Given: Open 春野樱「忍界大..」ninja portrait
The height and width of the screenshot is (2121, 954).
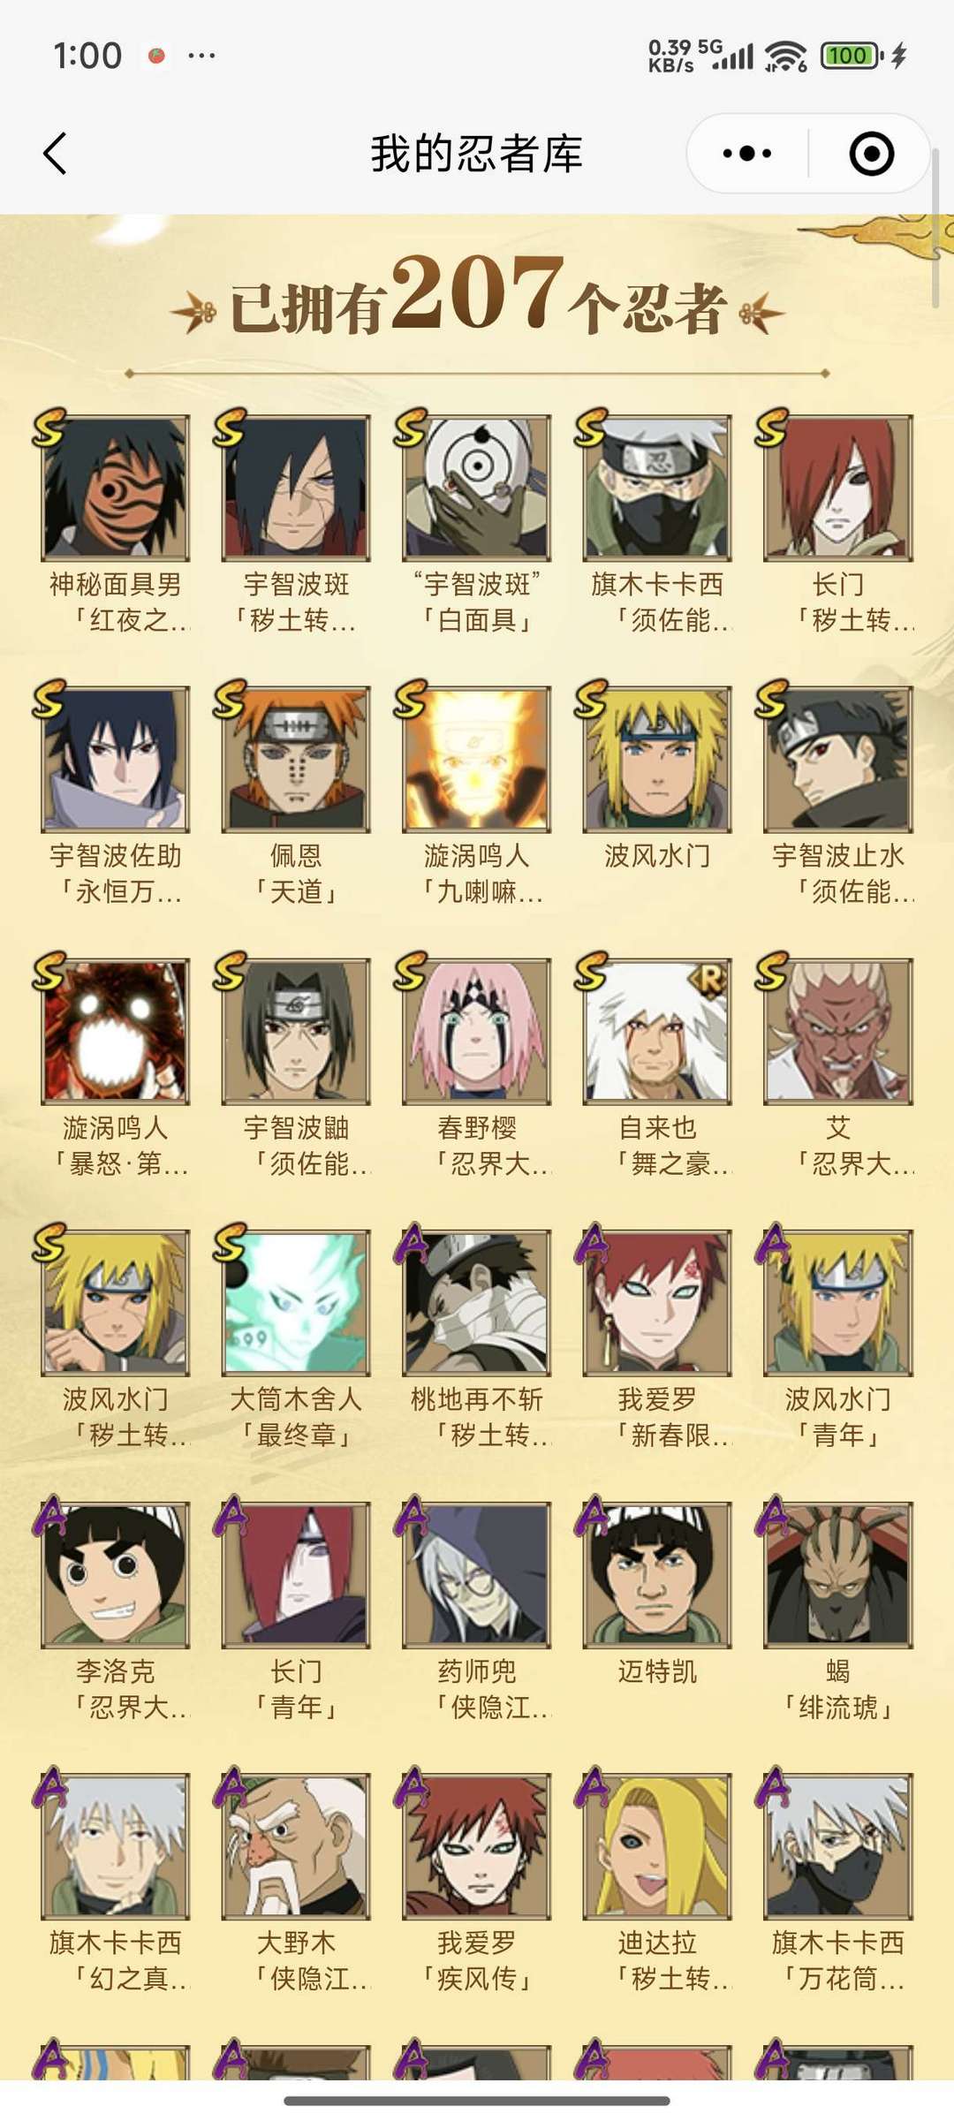Looking at the screenshot, I should click(477, 1032).
